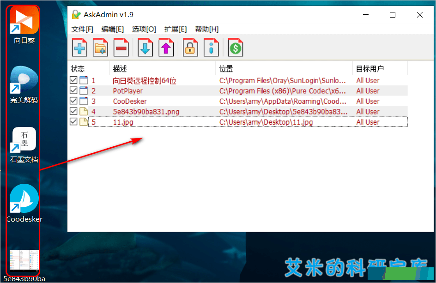This screenshot has width=436, height=283.
Task: Move entry up with magenta arrow icon
Action: pyautogui.click(x=166, y=48)
